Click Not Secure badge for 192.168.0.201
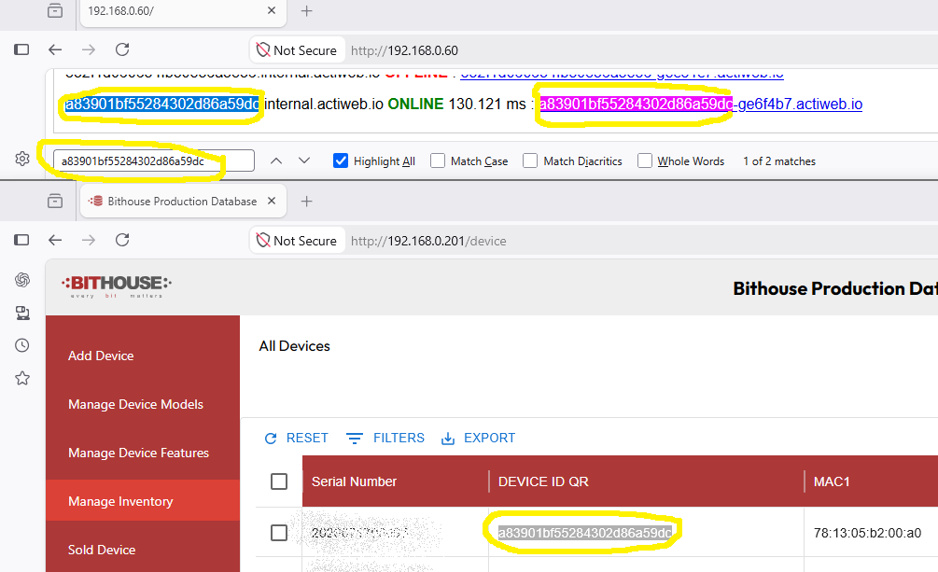The height and width of the screenshot is (572, 938). click(298, 241)
